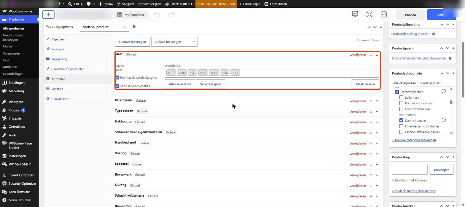Click 'Maak waarde' button
The width and height of the screenshot is (465, 207).
pyautogui.click(x=365, y=84)
